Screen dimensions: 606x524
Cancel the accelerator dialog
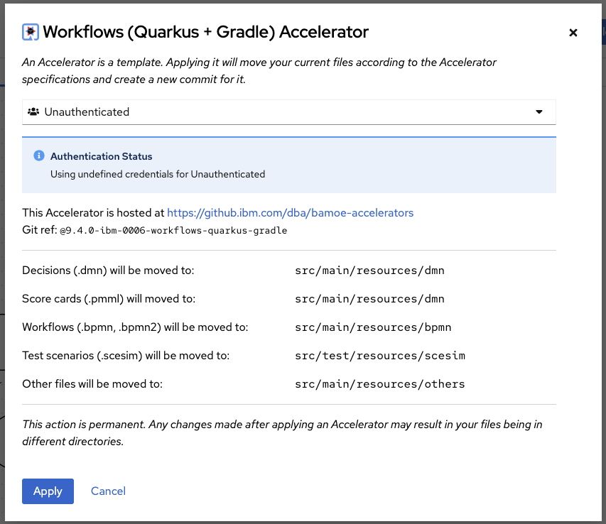pyautogui.click(x=108, y=491)
